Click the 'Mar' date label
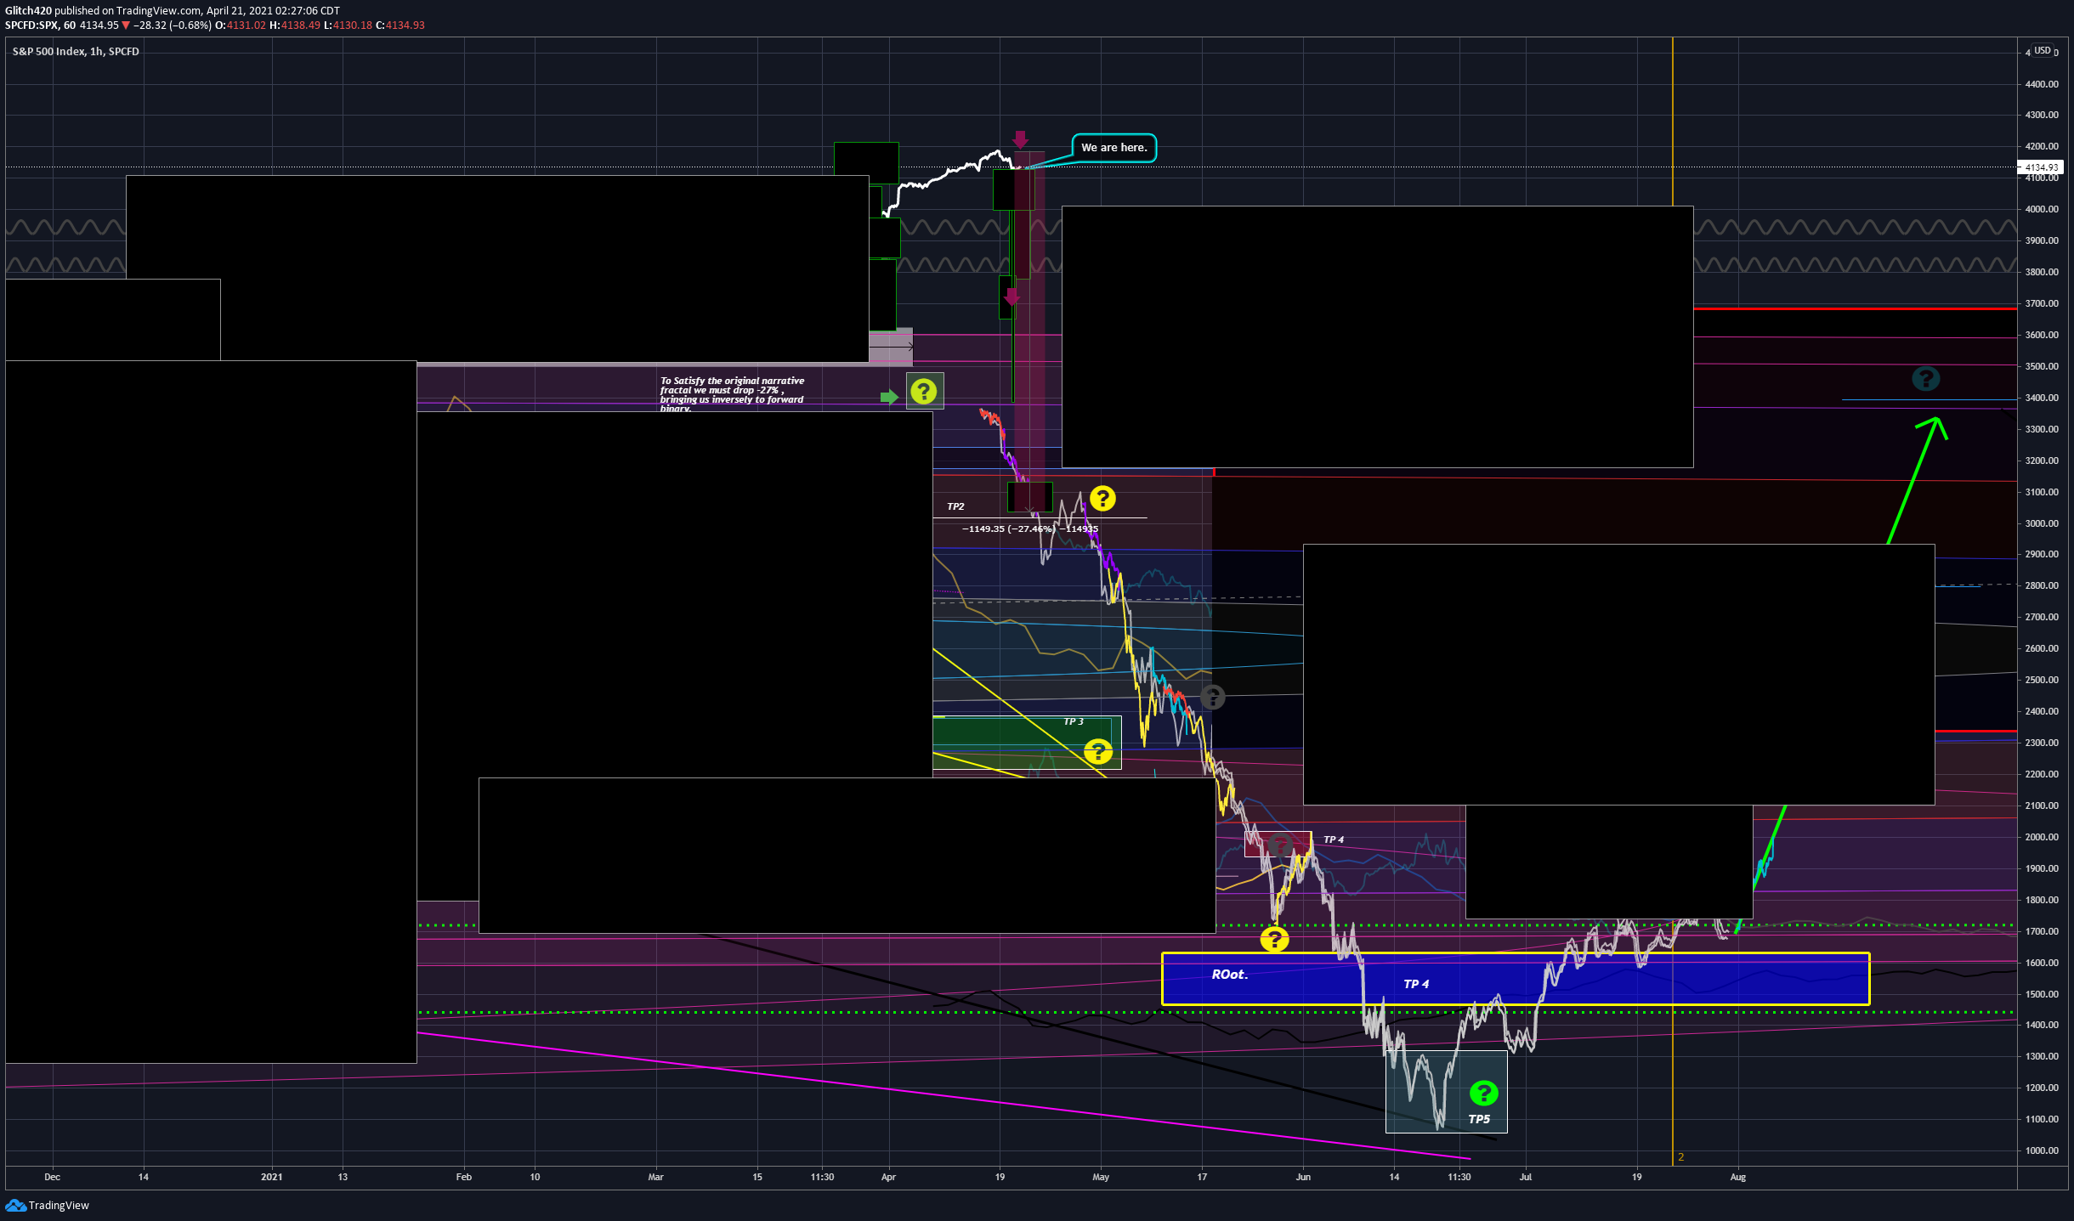The width and height of the screenshot is (2074, 1221). pos(655,1177)
